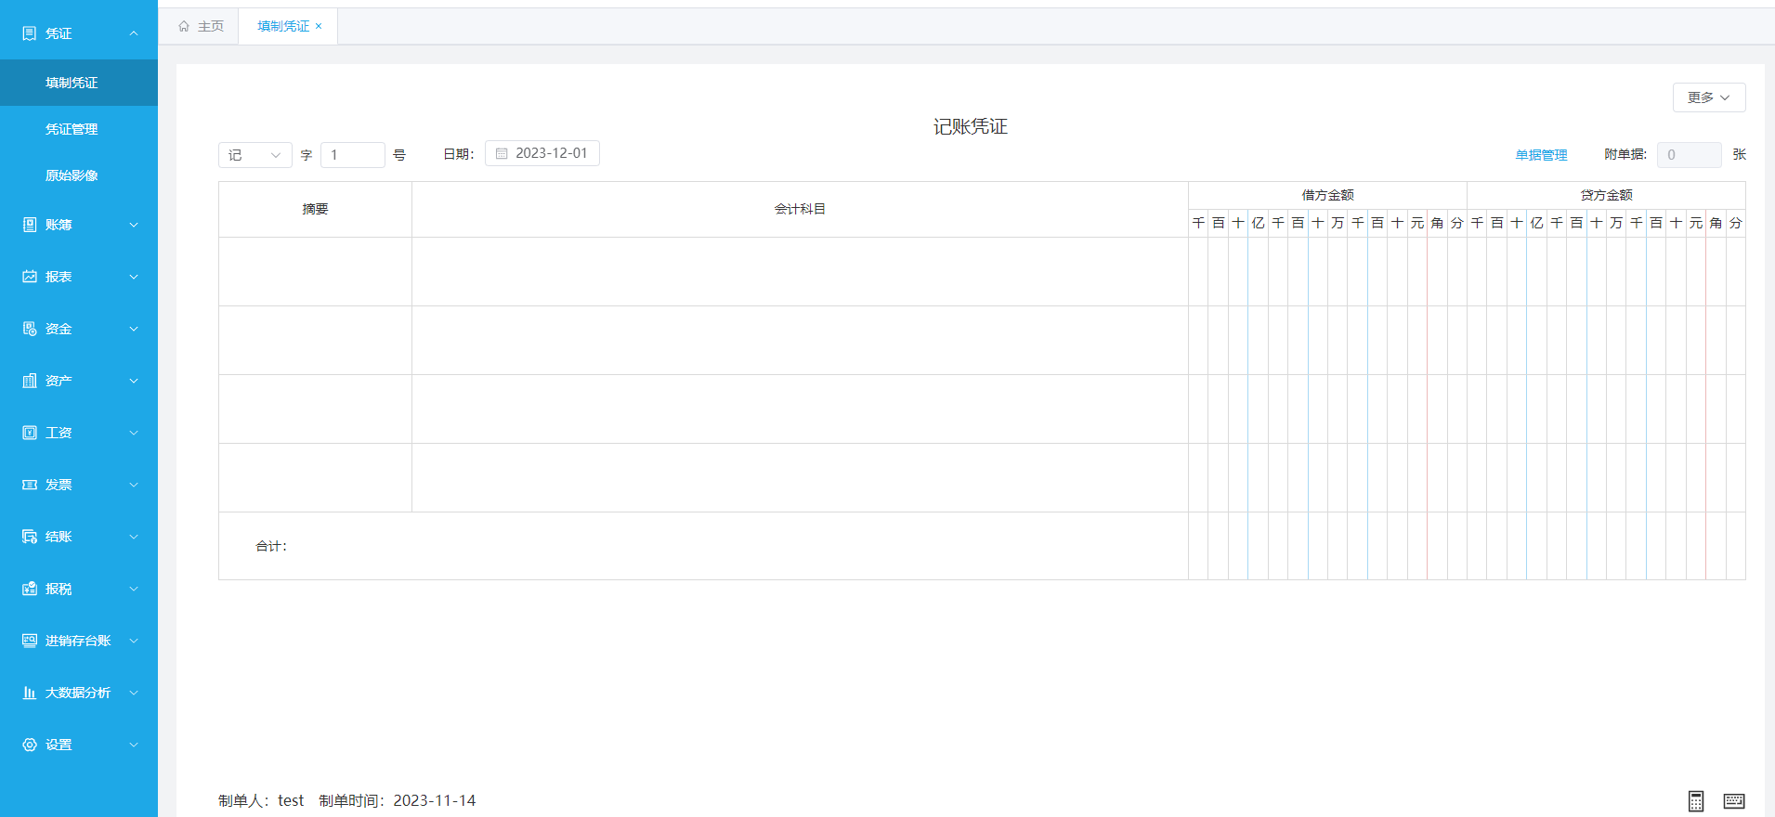Expand the 账簿 menu chevron
The height and width of the screenshot is (817, 1775).
[x=134, y=225]
